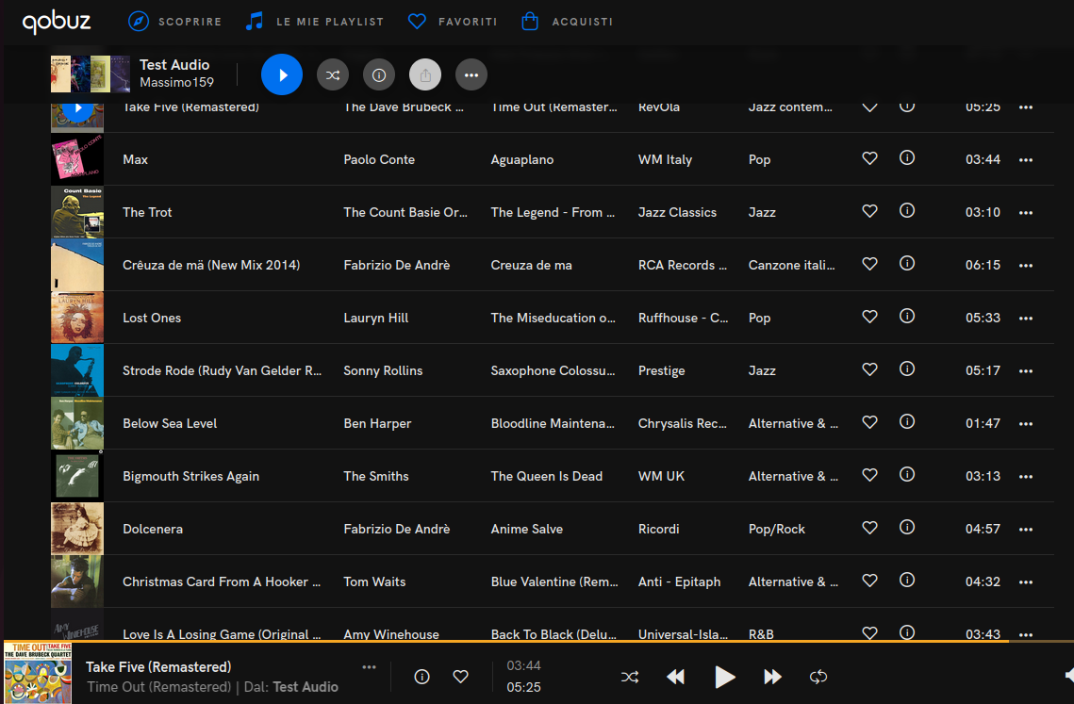Open artist Paolo Conte link

coord(379,159)
